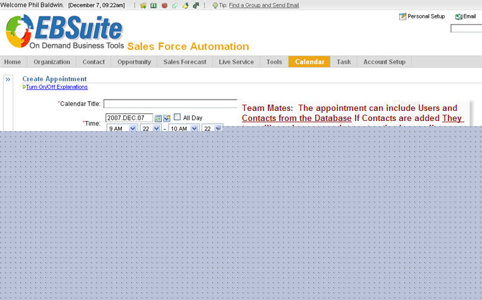
Task: Click the Personal Setup icon
Action: (402, 16)
